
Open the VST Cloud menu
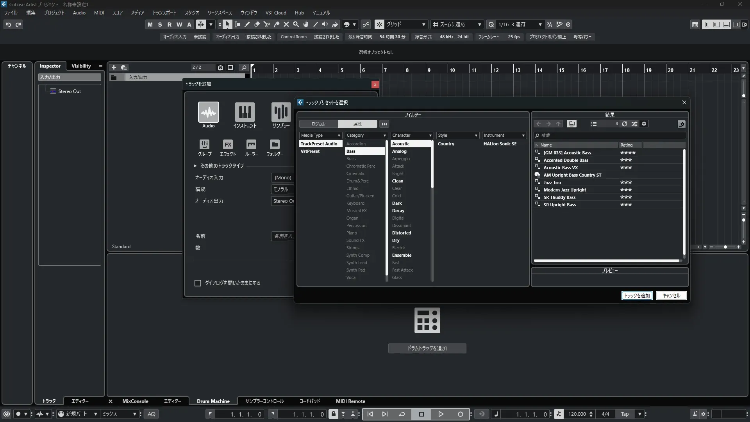coord(275,13)
